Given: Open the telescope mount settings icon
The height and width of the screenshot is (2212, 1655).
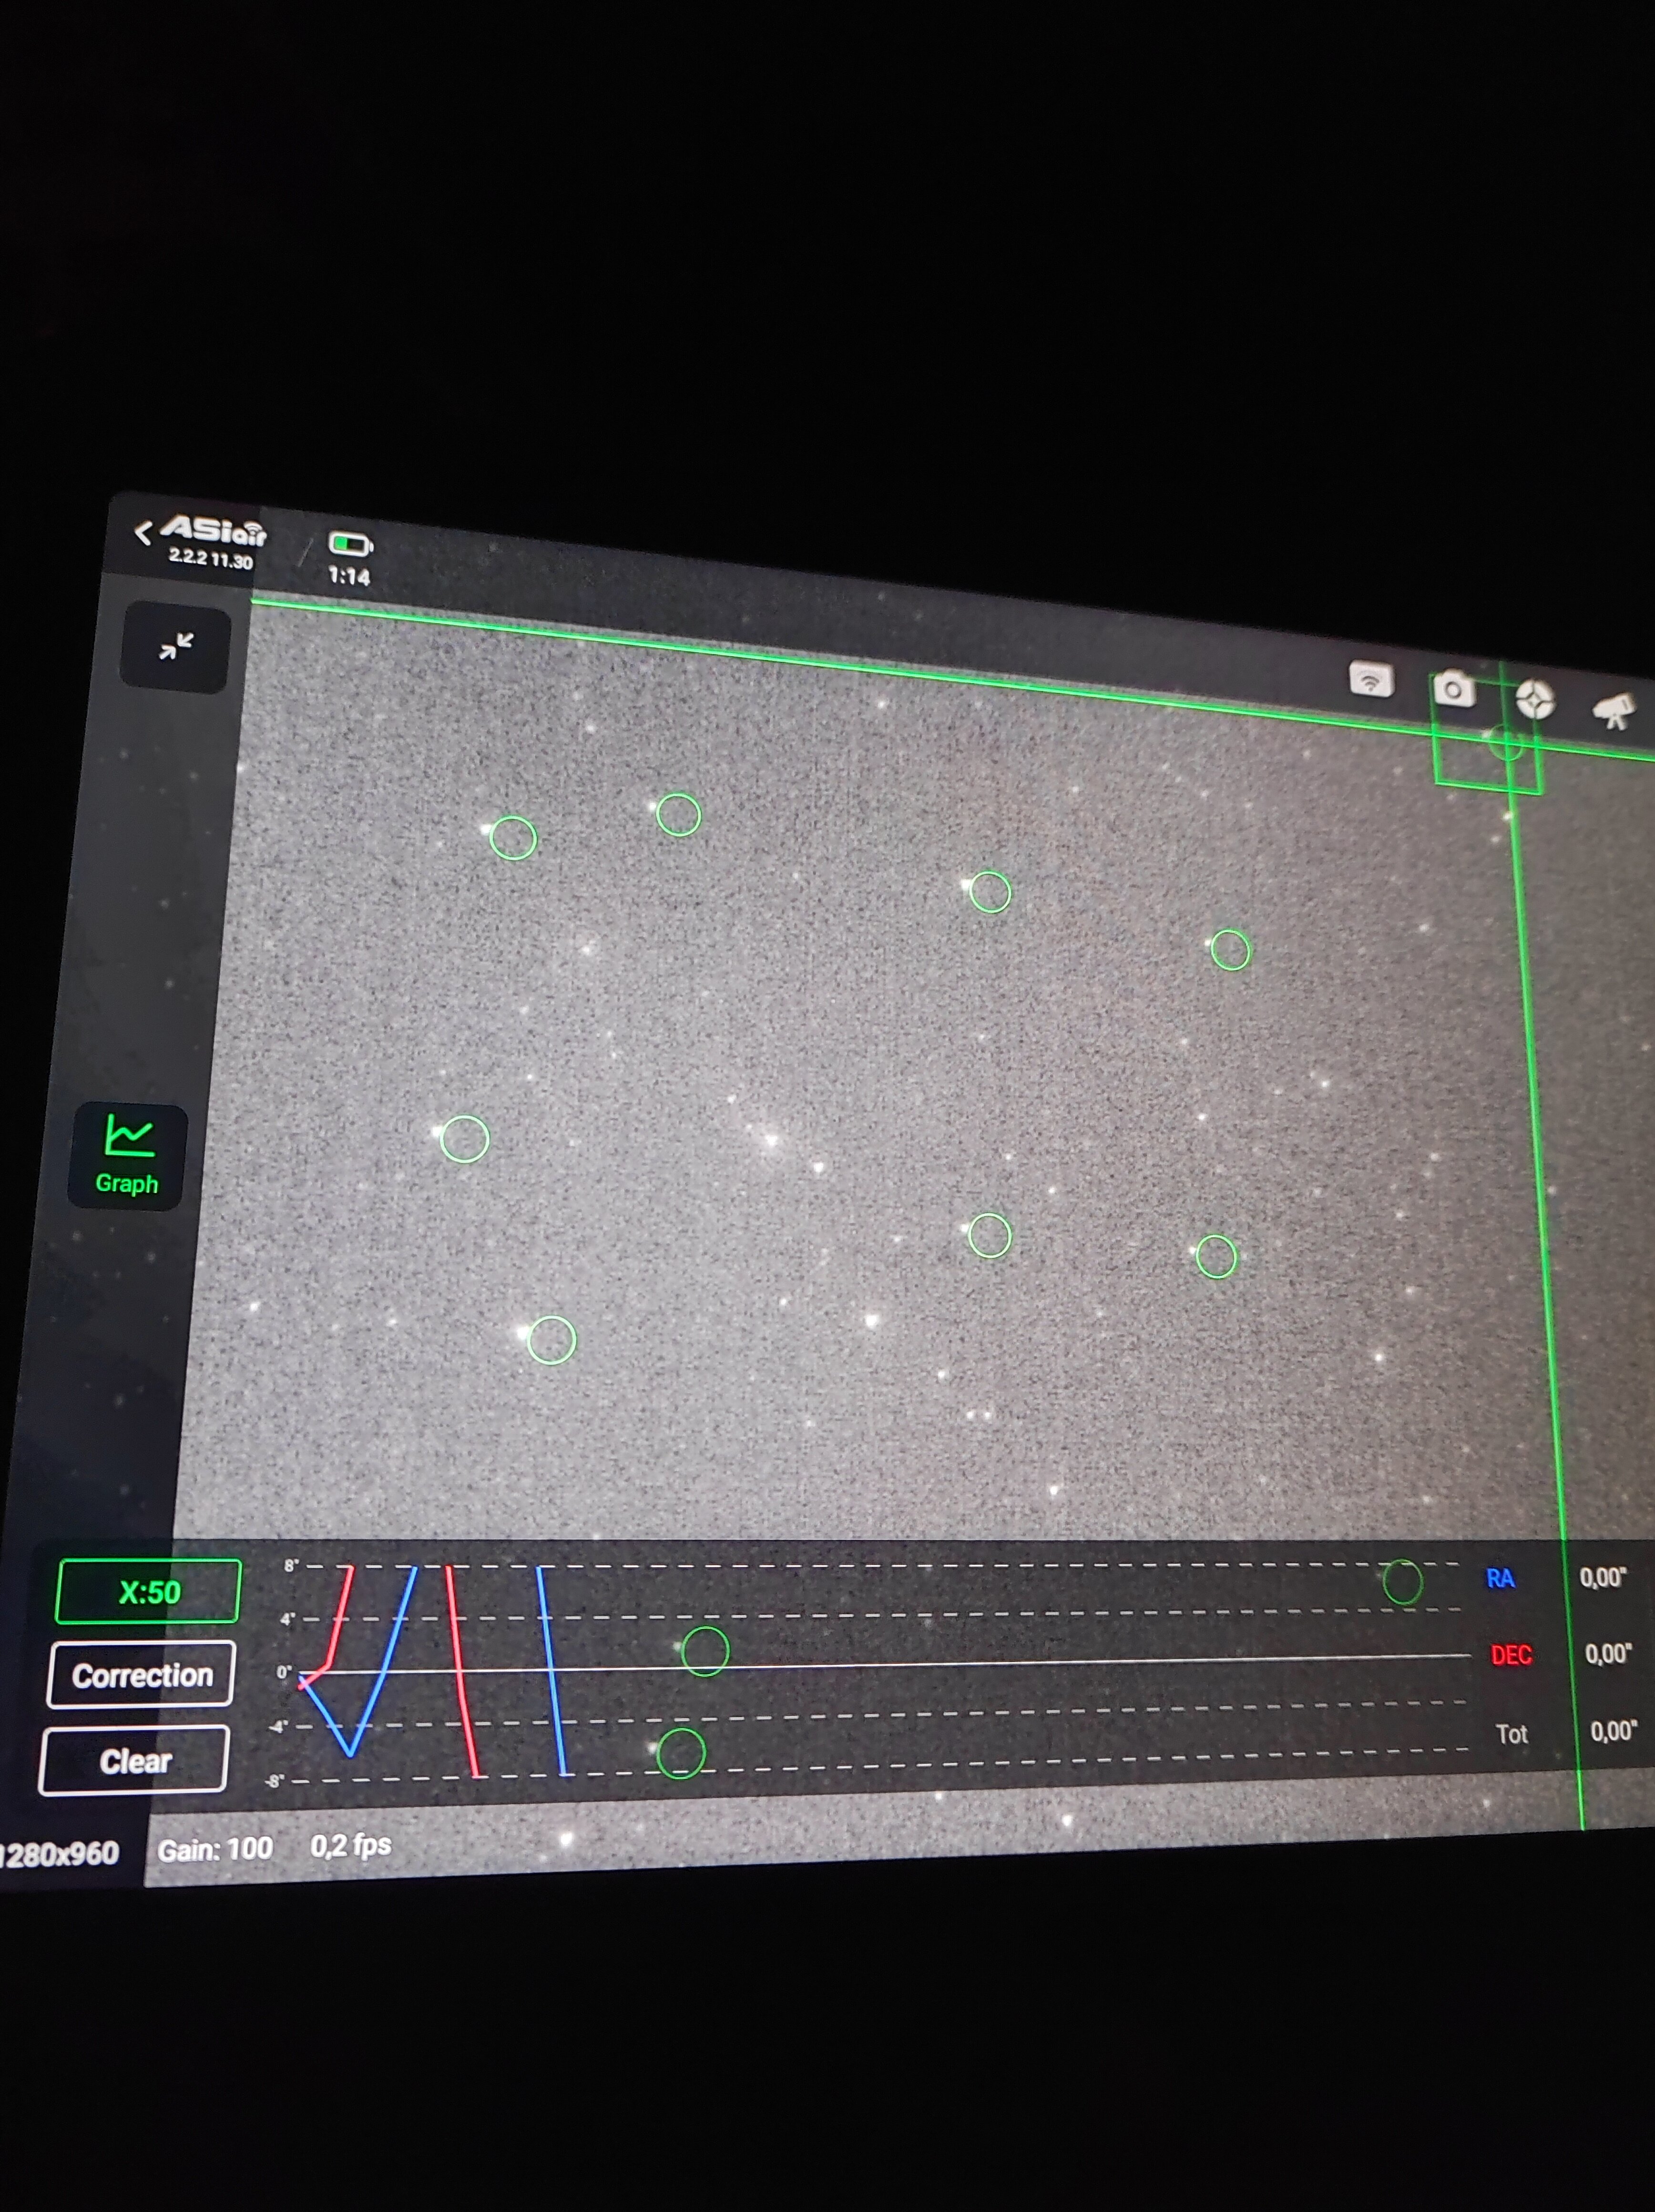Looking at the screenshot, I should click(1615, 710).
